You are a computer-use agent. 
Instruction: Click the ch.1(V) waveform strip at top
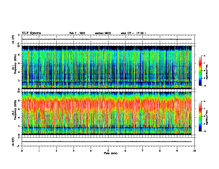[x=109, y=39]
